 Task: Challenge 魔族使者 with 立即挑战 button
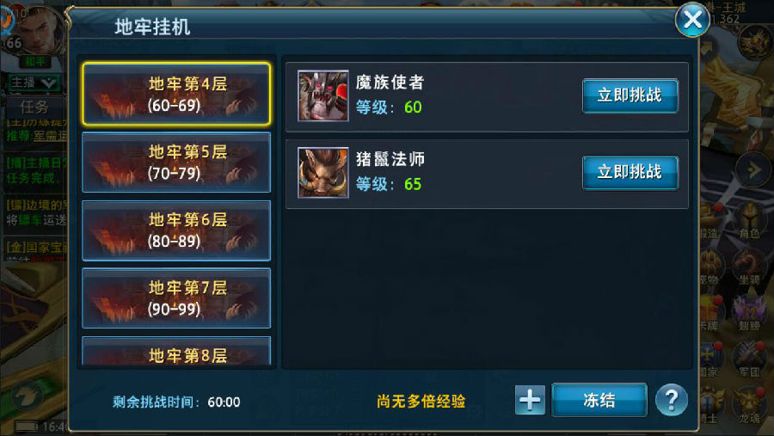tap(630, 95)
